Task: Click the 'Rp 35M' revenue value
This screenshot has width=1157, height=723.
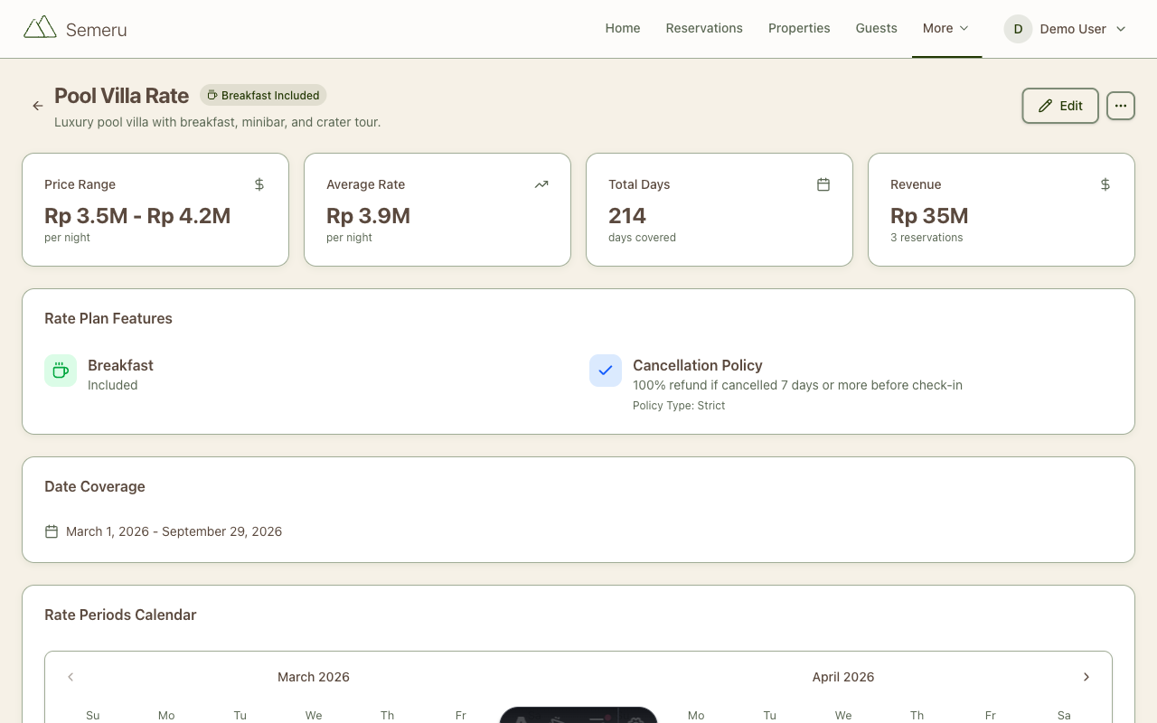Action: point(929,216)
